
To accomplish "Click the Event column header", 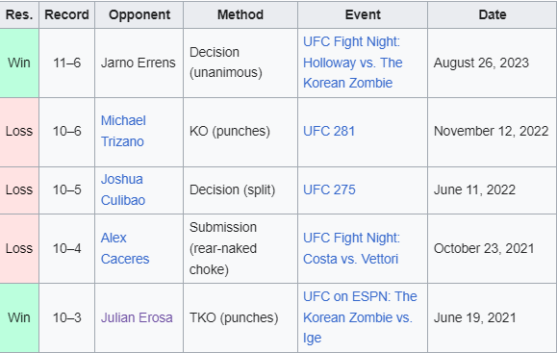I will tap(363, 14).
